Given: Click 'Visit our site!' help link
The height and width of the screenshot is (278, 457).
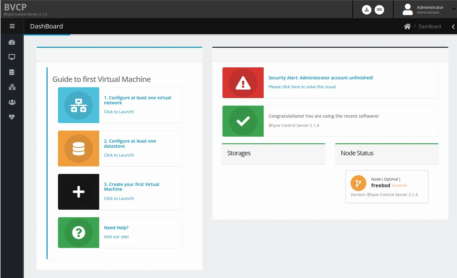Looking at the screenshot, I should (x=116, y=237).
